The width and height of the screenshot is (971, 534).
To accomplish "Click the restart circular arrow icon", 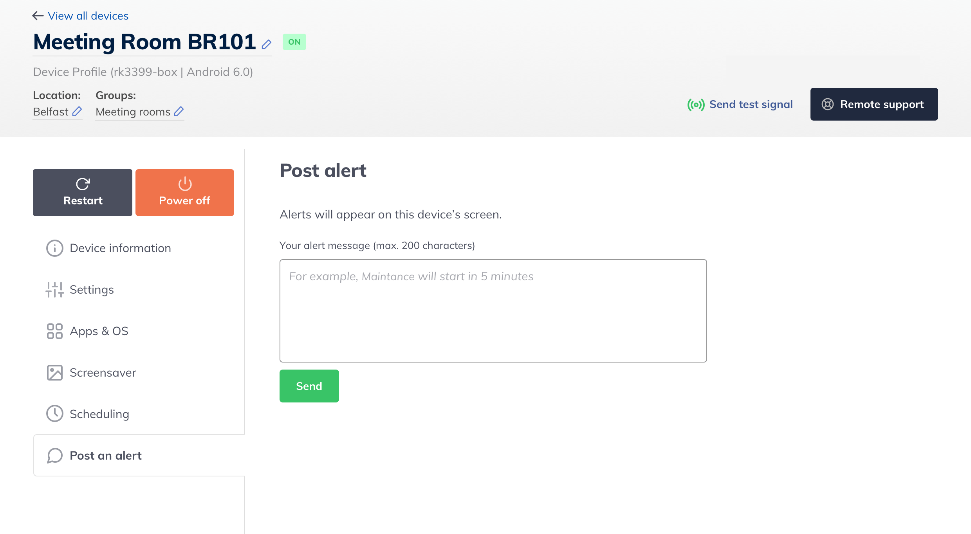I will click(x=83, y=184).
